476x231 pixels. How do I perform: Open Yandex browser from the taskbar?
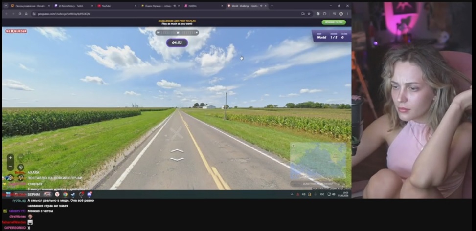click(57, 194)
